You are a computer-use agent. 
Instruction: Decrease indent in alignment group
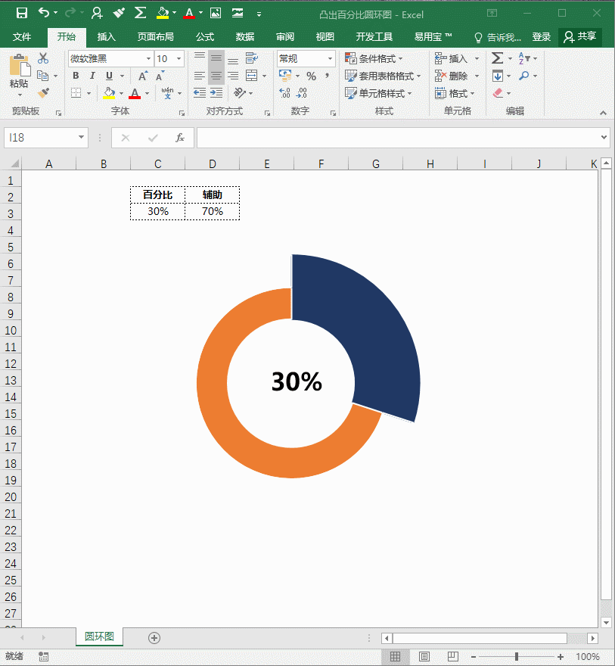(200, 92)
